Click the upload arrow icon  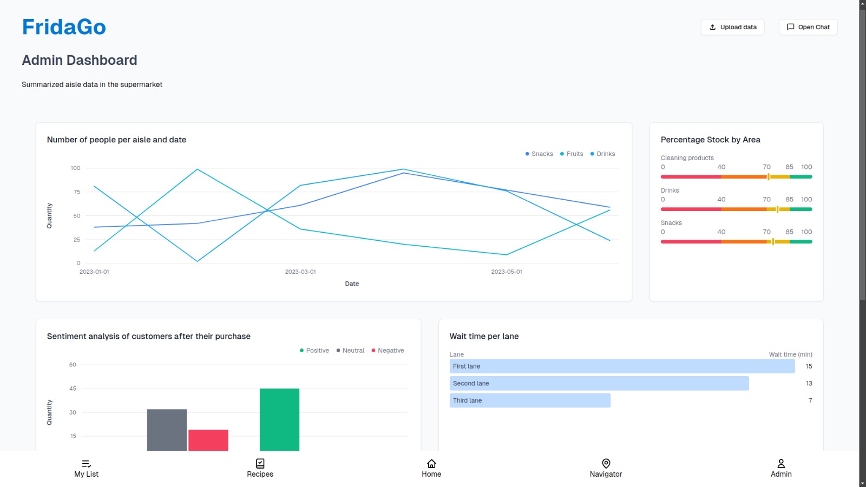point(713,27)
